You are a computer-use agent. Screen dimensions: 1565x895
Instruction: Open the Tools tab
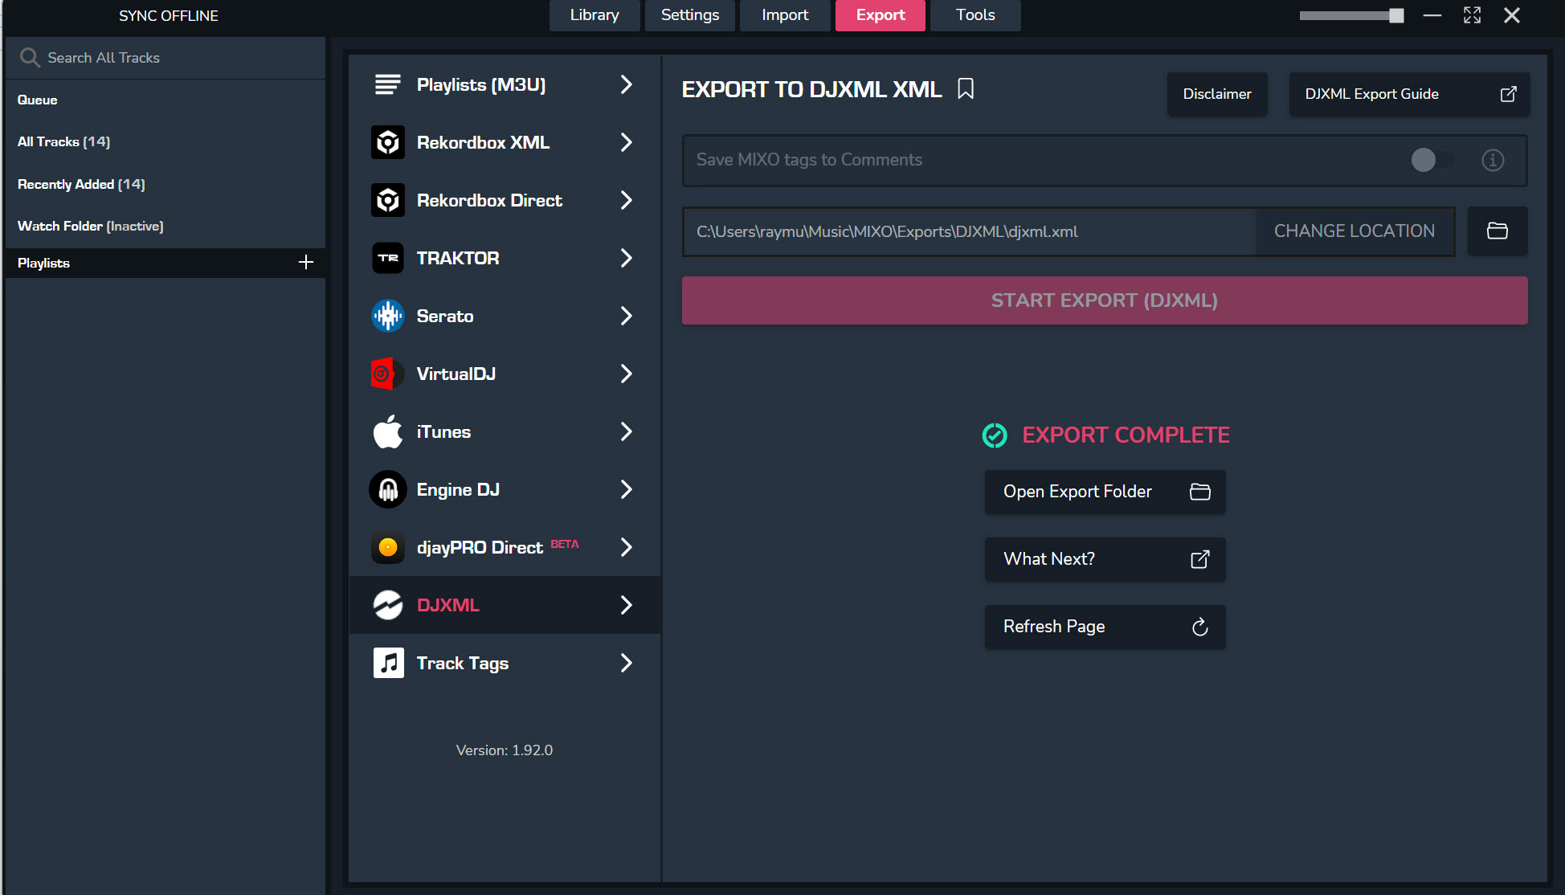click(x=975, y=15)
